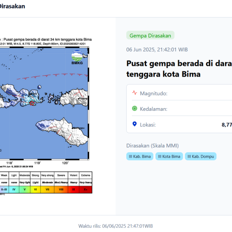This screenshot has height=232, width=232.
Task: Click the green Kedalaman target icon
Action: [x=135, y=109]
